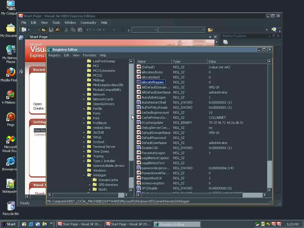Select the AutoAdminLogon value
Viewport: 304px width, 228px height.
[153, 97]
